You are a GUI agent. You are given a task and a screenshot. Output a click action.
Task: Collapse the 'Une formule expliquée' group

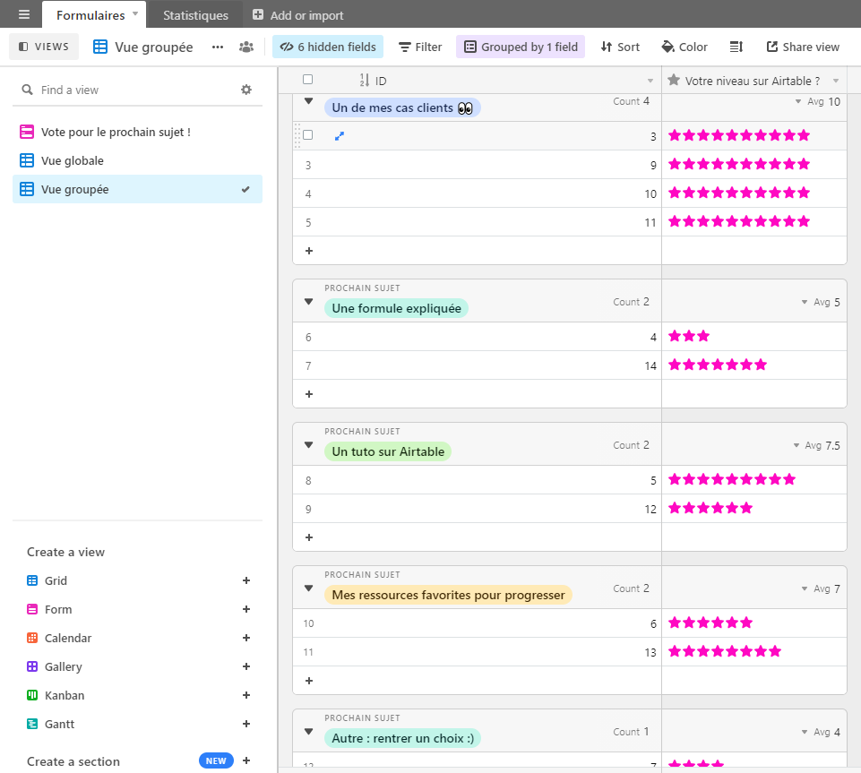(309, 302)
